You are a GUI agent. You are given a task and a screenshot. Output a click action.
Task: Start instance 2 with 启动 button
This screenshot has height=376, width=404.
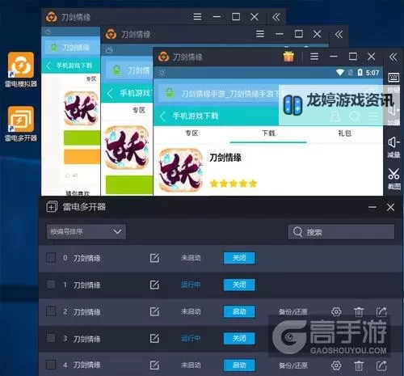[239, 311]
